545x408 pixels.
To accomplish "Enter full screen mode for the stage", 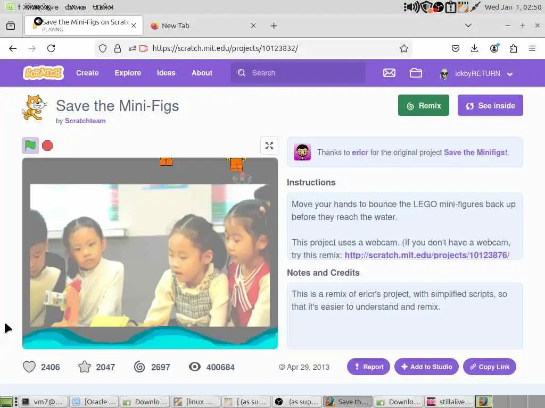I will click(x=269, y=146).
